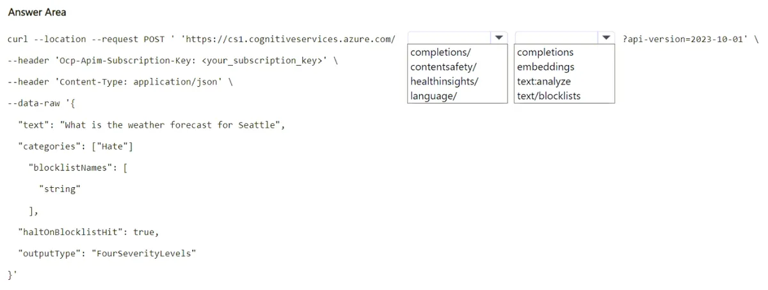Click the curl --location --request POST line
The width and height of the screenshot is (768, 290).
pyautogui.click(x=201, y=40)
